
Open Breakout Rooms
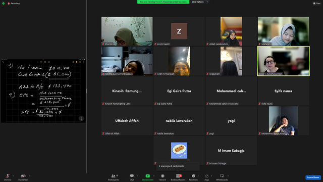pos(178,177)
